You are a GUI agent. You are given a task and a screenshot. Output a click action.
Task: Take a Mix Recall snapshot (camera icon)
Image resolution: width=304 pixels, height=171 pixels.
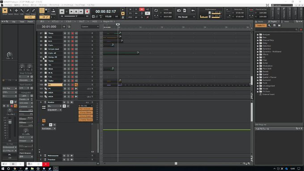[179, 10]
